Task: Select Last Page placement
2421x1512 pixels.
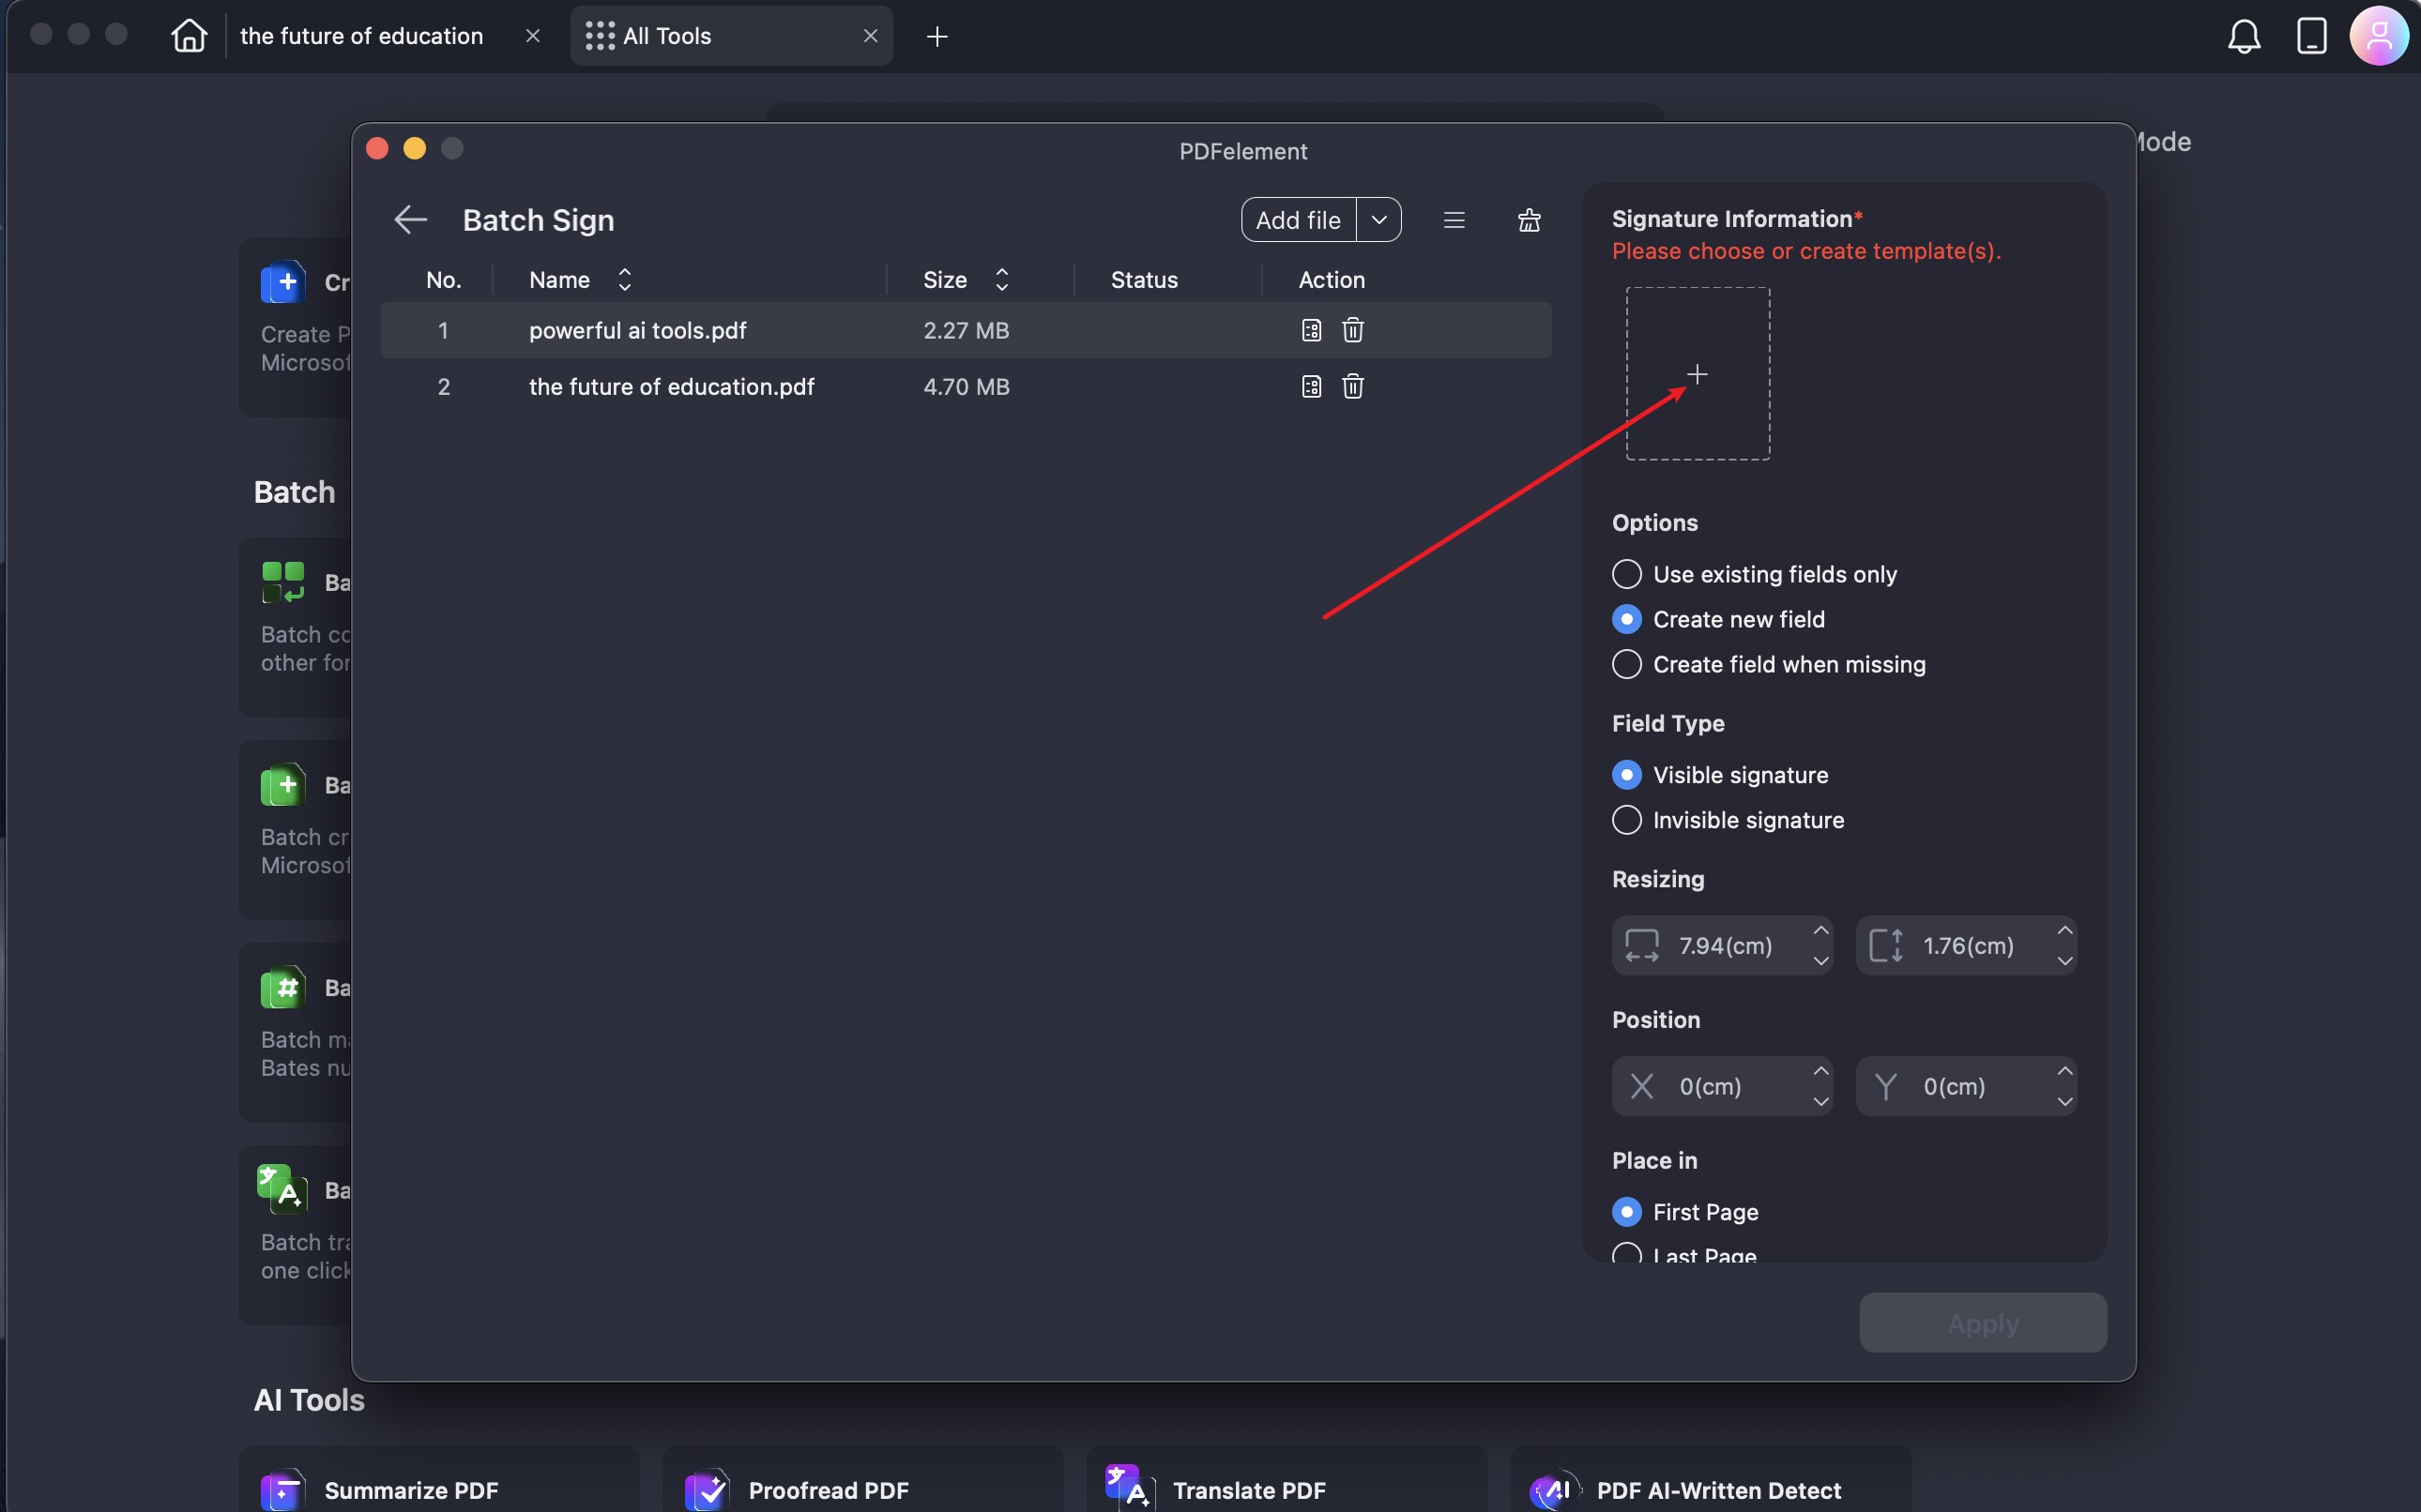Action: 1627,1254
